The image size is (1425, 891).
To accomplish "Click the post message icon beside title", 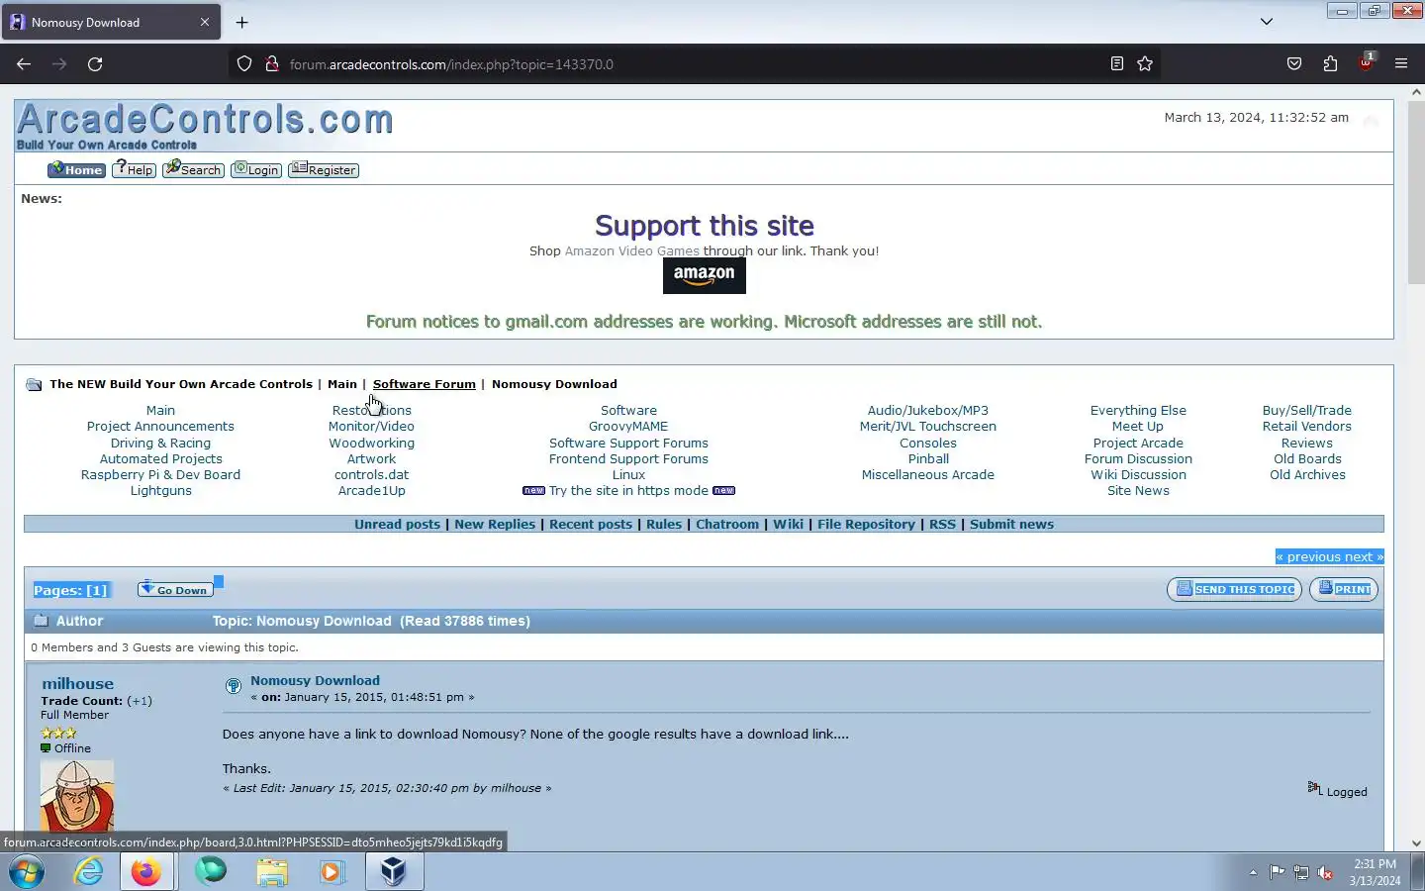I will pos(233,685).
